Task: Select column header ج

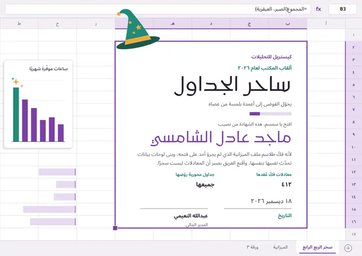Action: pyautogui.click(x=249, y=23)
